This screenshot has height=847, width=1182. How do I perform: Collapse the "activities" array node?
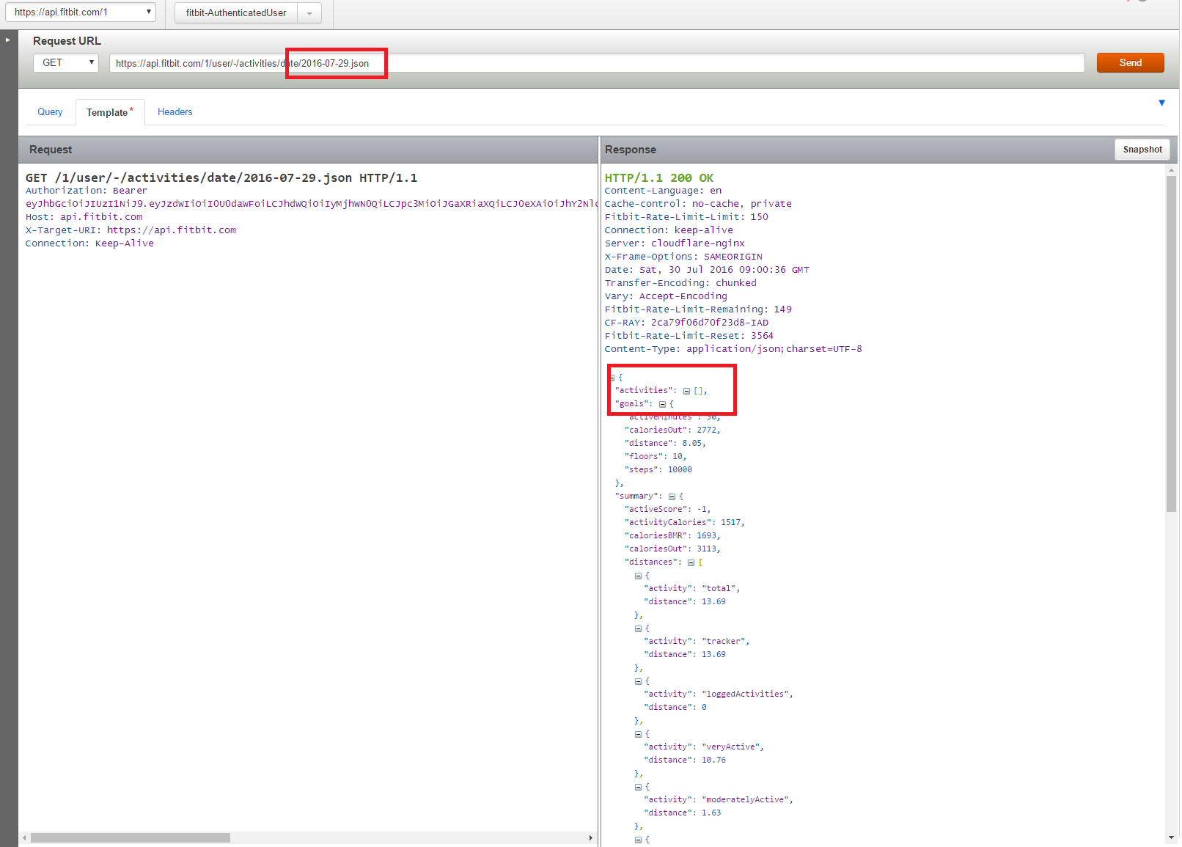point(686,392)
